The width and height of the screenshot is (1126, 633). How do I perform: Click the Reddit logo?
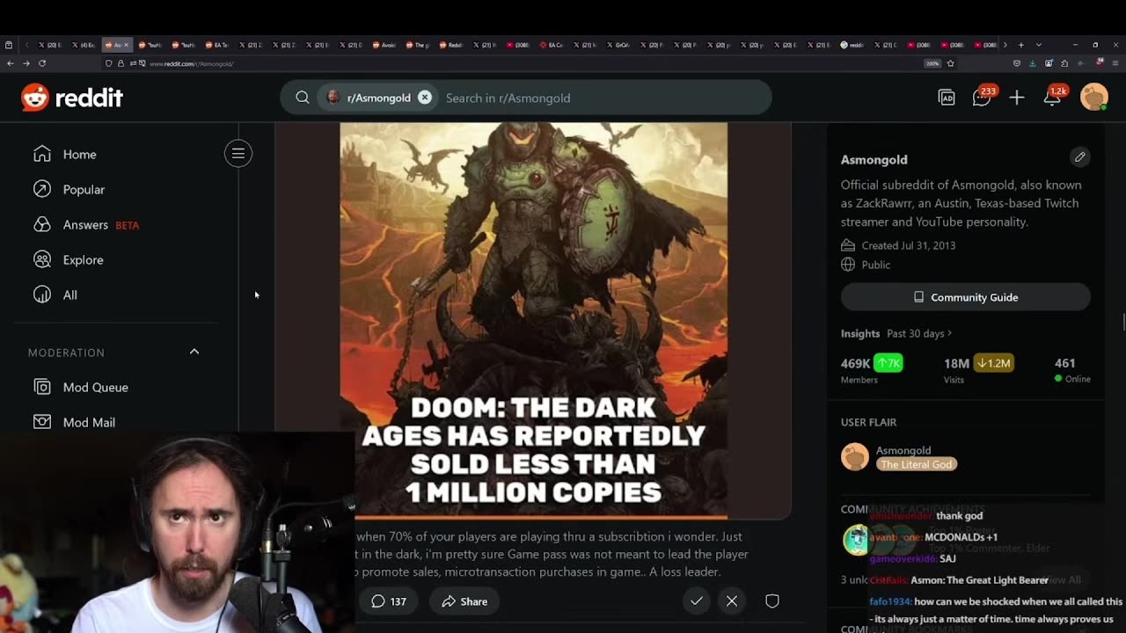[x=72, y=98]
